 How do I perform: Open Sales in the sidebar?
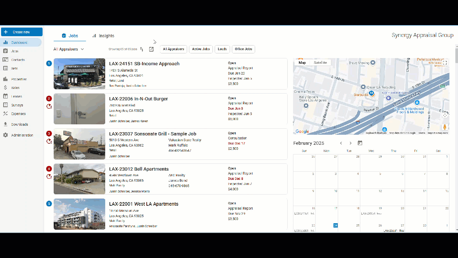[21, 88]
